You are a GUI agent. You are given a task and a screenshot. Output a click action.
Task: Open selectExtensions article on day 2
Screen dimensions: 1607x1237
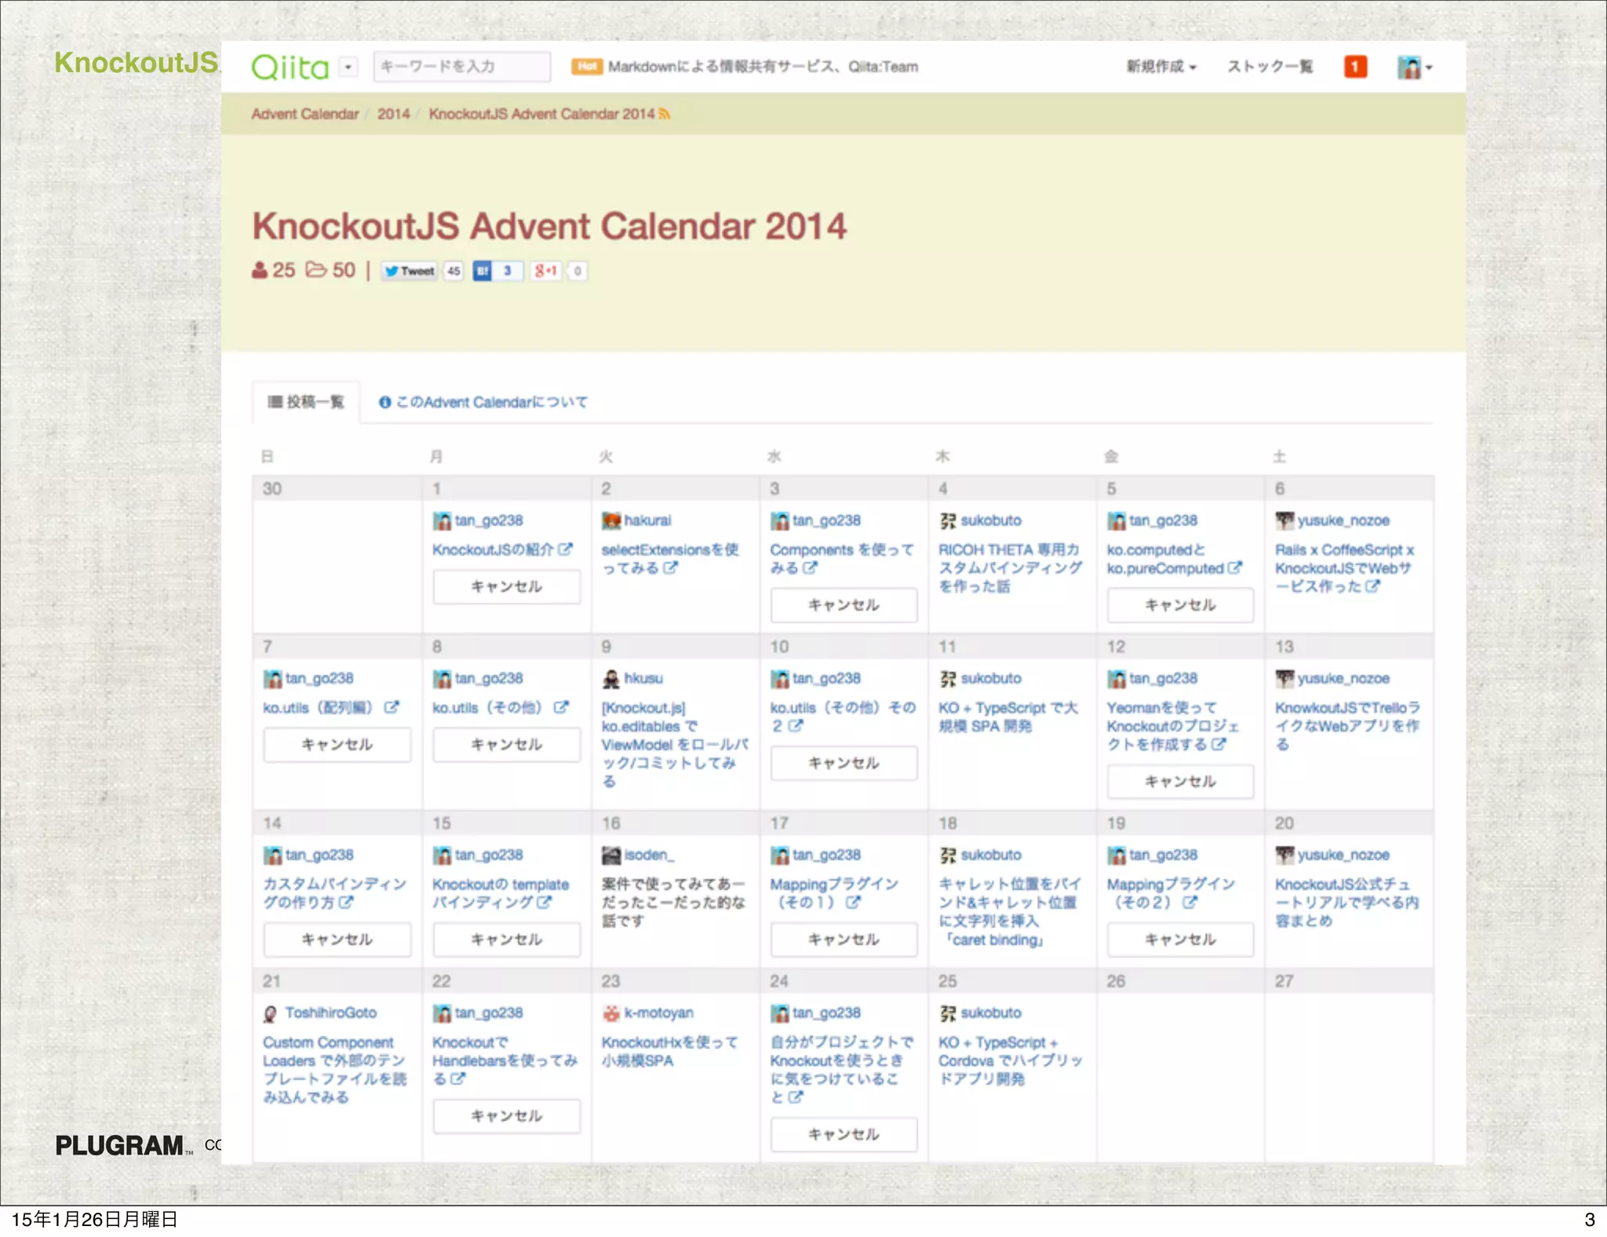tap(669, 558)
